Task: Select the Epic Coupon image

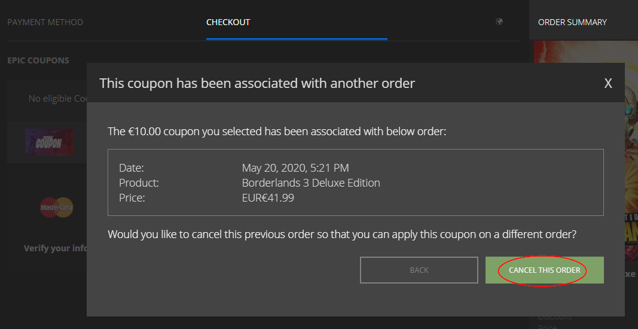Action: click(49, 142)
